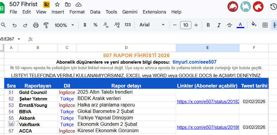Open the File menu
Image resolution: width=277 pixels, height=135 pixels.
click(13, 12)
